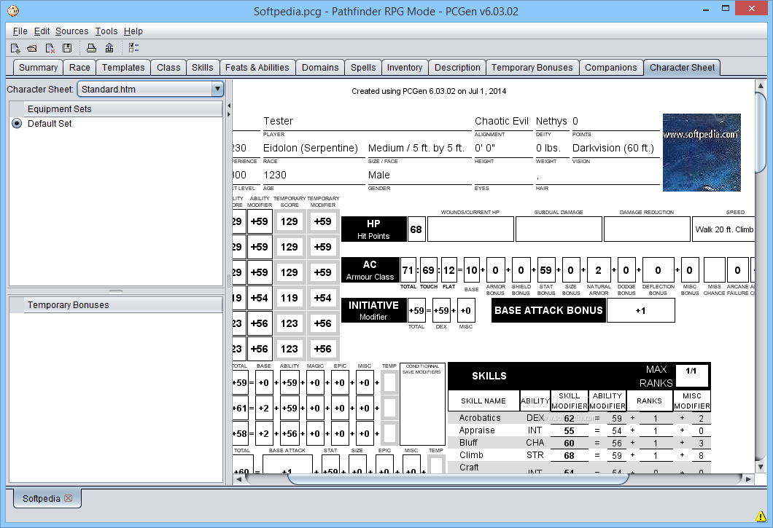Viewport: 773px width, 528px height.
Task: Click the AC Armour Class label box
Action: [x=370, y=270]
